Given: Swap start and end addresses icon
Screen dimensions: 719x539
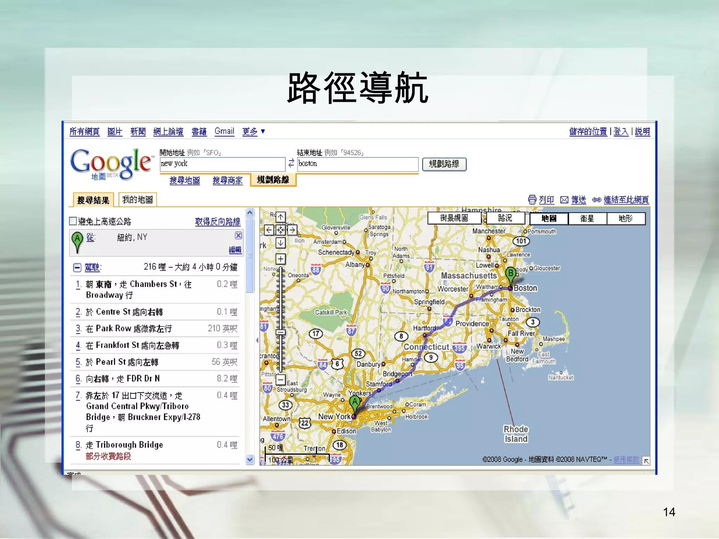Looking at the screenshot, I should [x=291, y=163].
